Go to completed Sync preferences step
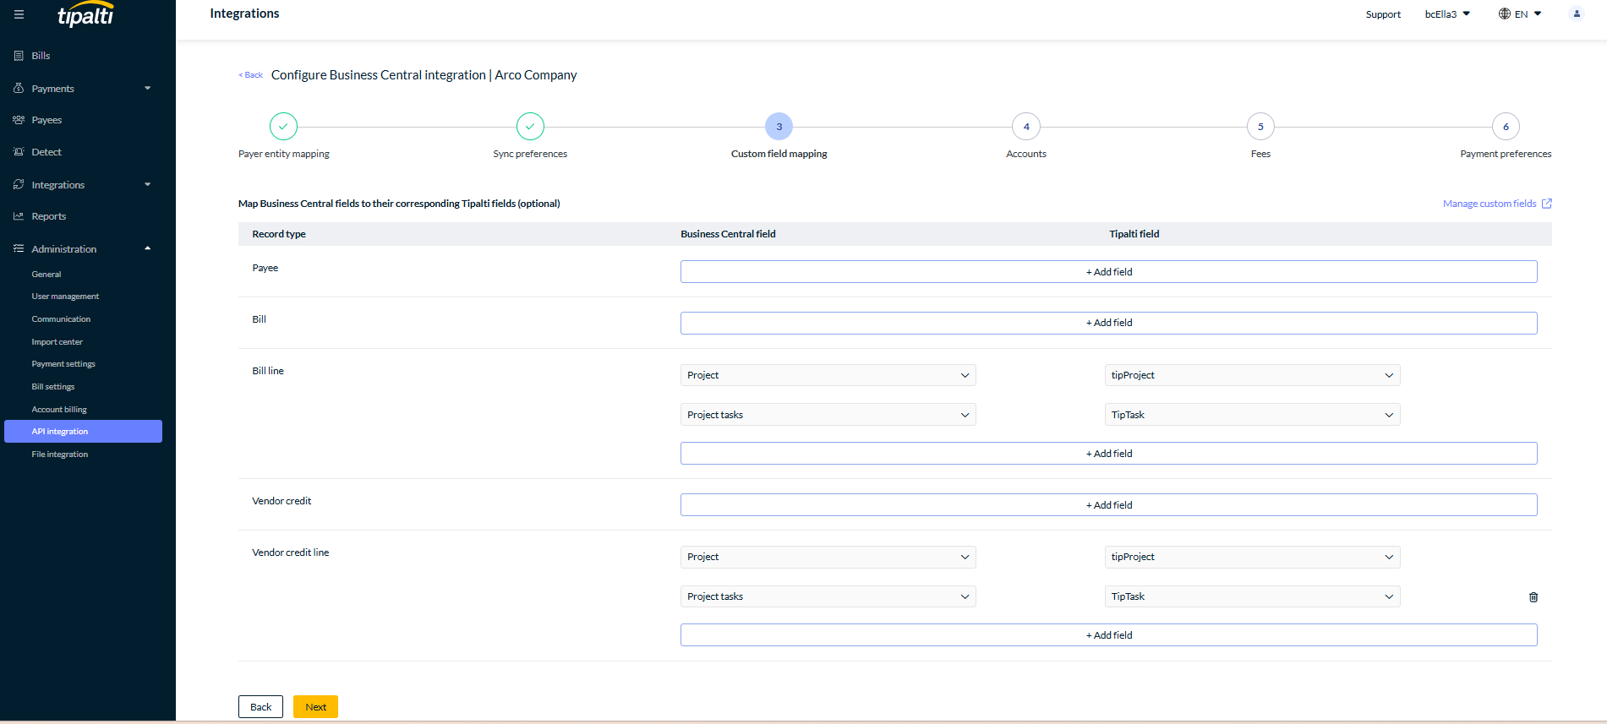 click(530, 127)
